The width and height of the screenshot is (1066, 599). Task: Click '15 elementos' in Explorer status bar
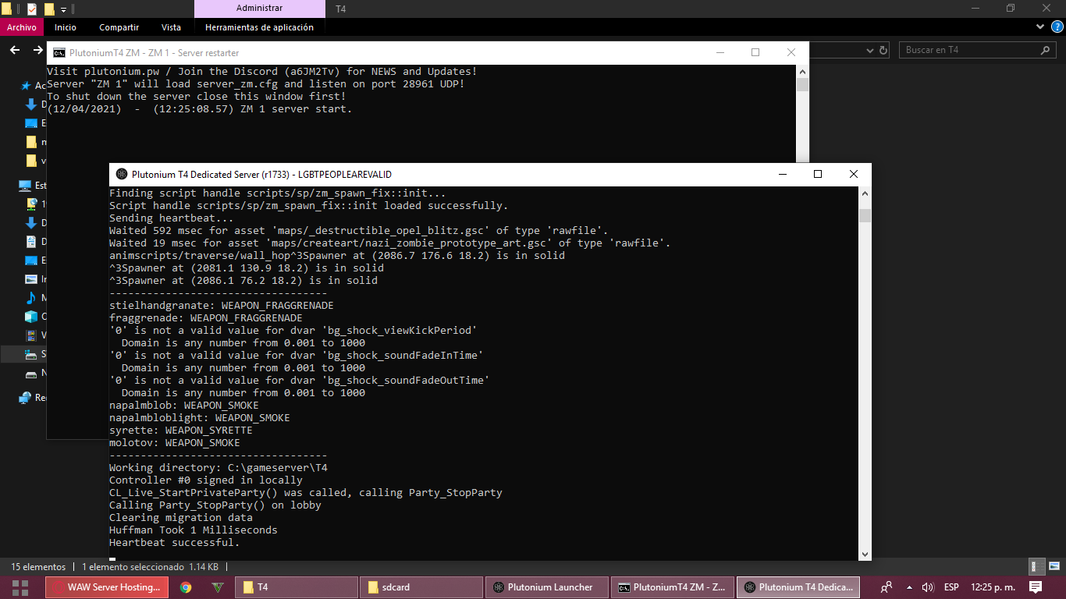coord(38,567)
